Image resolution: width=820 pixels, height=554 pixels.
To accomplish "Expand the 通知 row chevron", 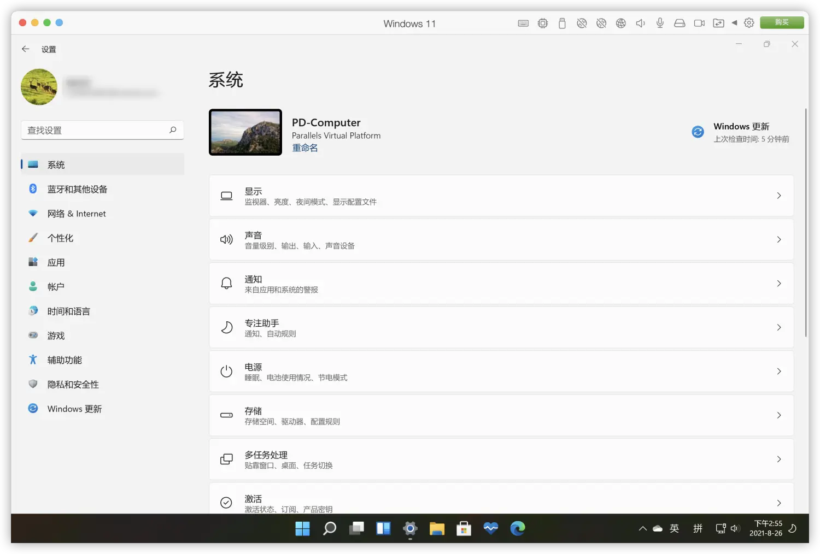I will point(779,284).
